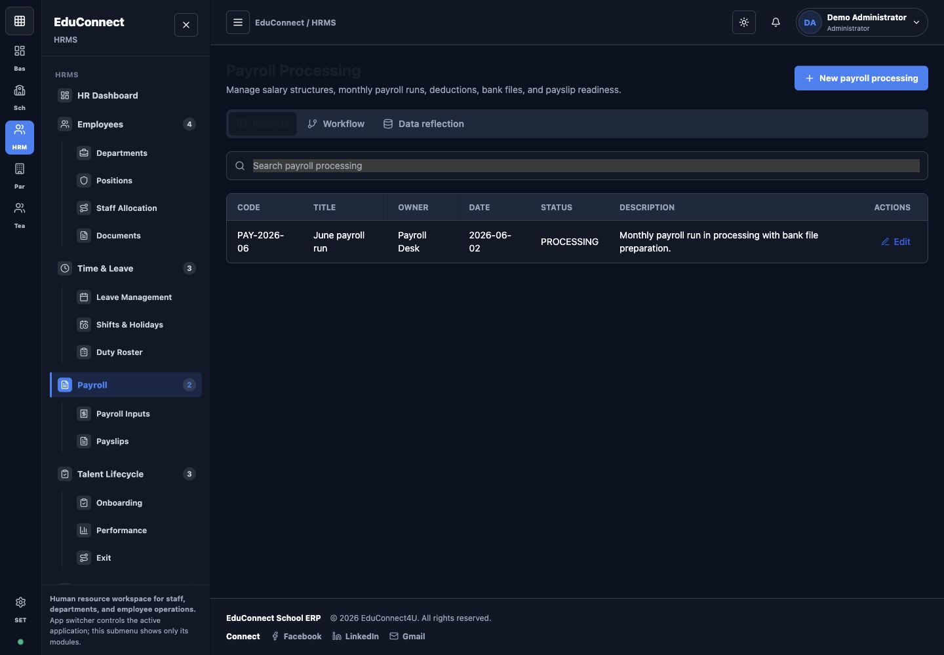Click the PROCESSING status cell
Image resolution: width=944 pixels, height=655 pixels.
pos(570,242)
